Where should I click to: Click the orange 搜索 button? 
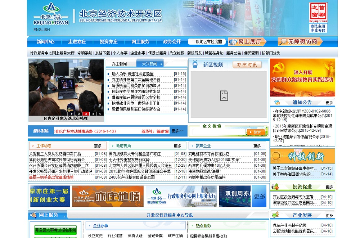click(x=256, y=132)
